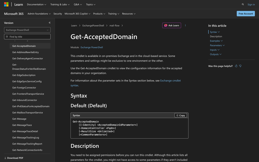Viewport: 259px width, 162px height.
Task: Click the Free Account button
Action: [x=246, y=14]
